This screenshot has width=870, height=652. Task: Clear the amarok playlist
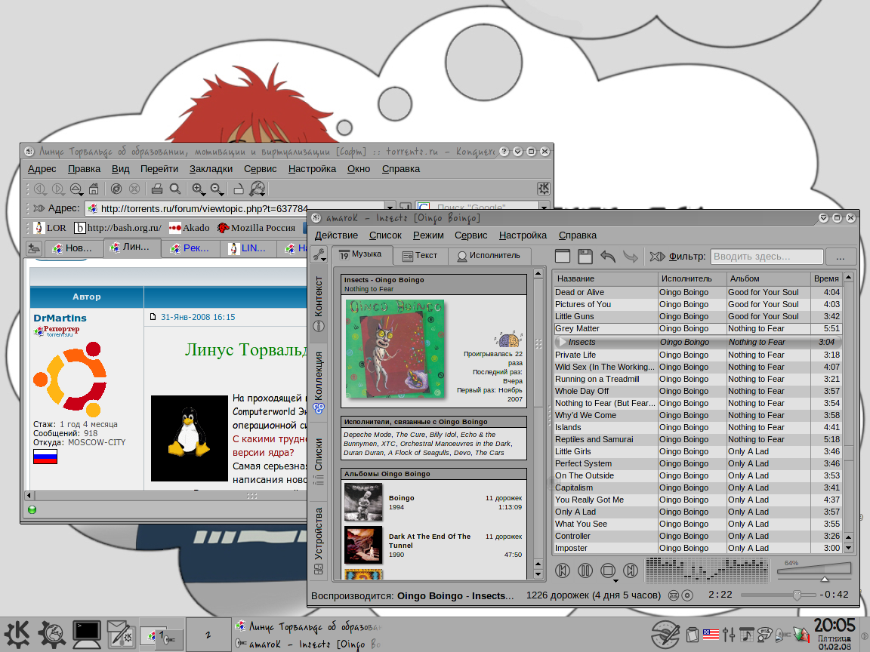563,256
